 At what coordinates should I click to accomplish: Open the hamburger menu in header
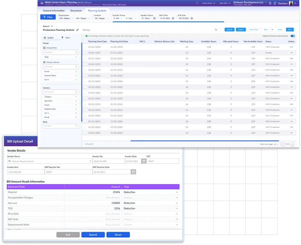(x=42, y=3)
